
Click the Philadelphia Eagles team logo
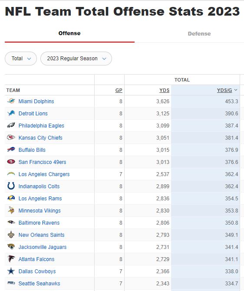pyautogui.click(x=11, y=125)
